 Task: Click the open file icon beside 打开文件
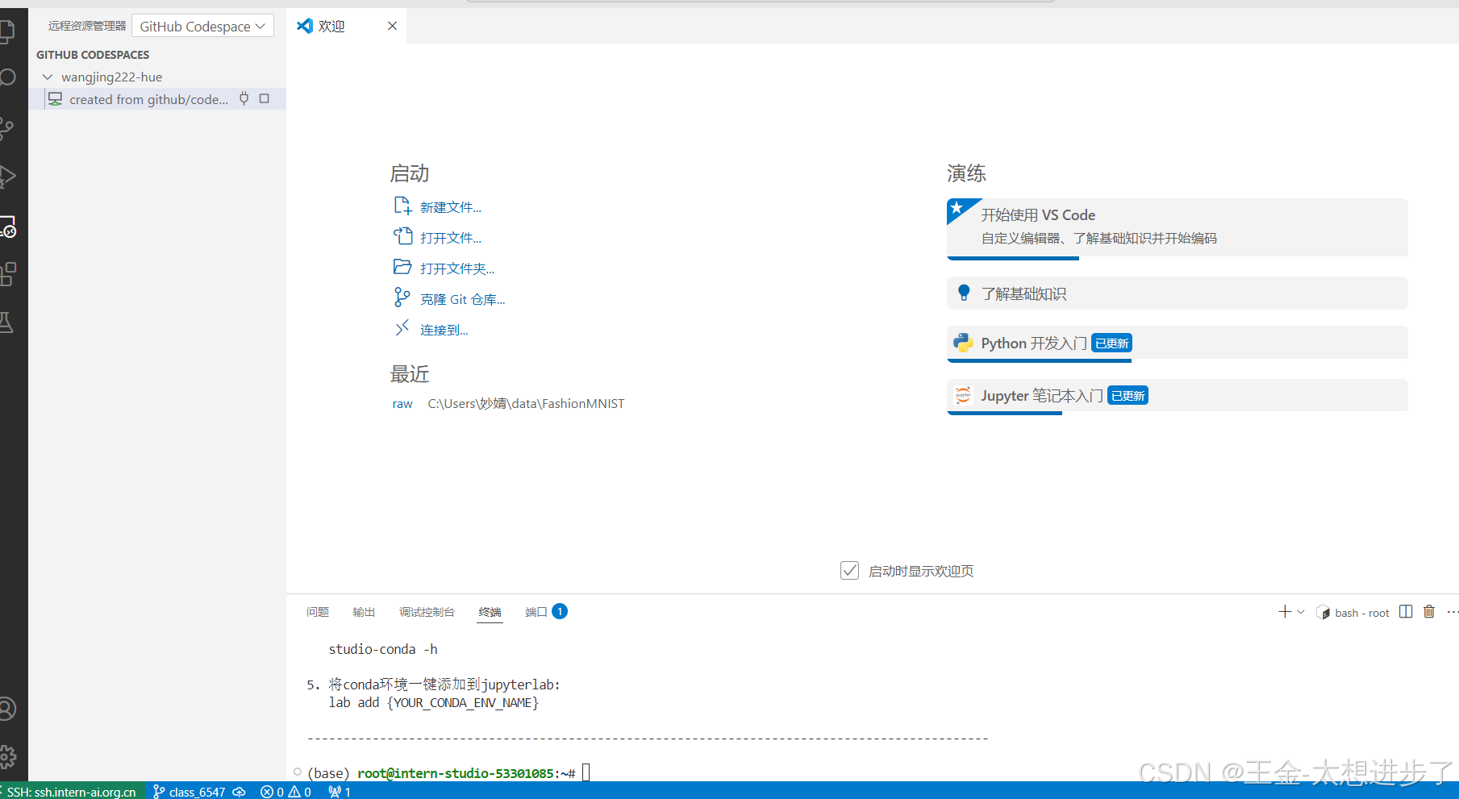(402, 236)
